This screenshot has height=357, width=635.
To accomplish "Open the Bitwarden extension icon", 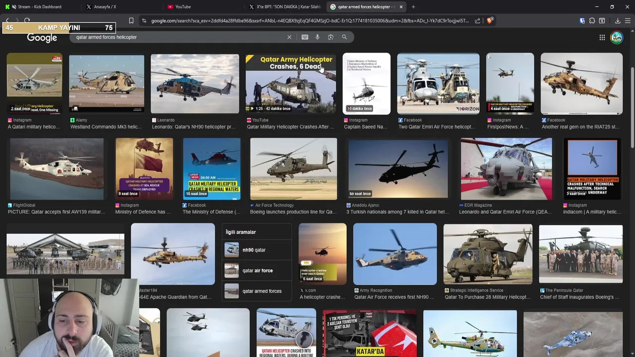I will [x=582, y=21].
